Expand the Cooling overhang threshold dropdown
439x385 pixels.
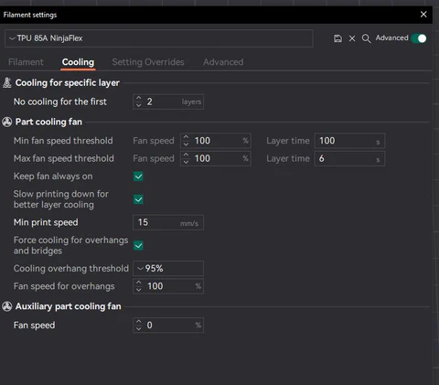[x=168, y=269]
